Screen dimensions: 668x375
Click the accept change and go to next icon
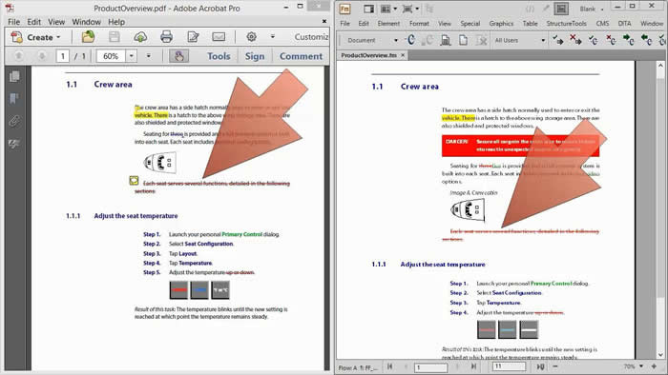(x=557, y=40)
